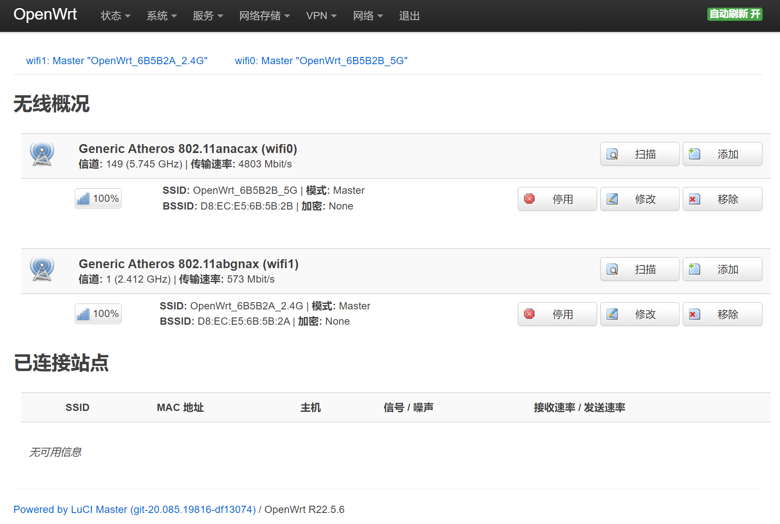The width and height of the screenshot is (780, 524).
Task: Open the wifi0 Master OpenWrt_6B5B2B_5G tab
Action: coord(321,61)
